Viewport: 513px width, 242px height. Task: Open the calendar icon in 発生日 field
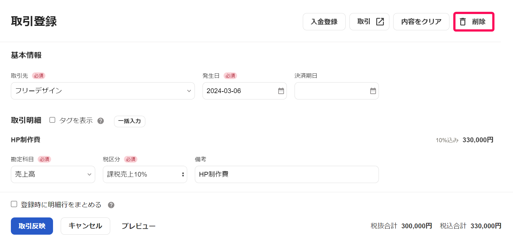pos(281,91)
